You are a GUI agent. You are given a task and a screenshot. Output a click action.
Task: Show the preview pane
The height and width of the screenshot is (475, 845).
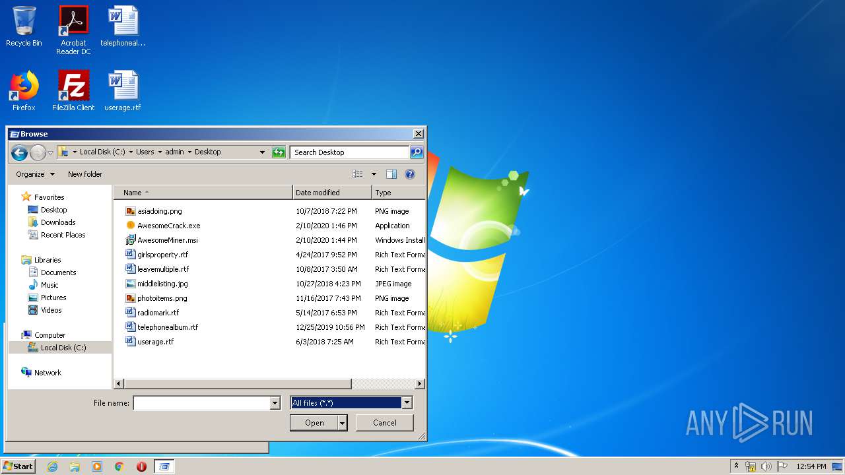pyautogui.click(x=391, y=174)
